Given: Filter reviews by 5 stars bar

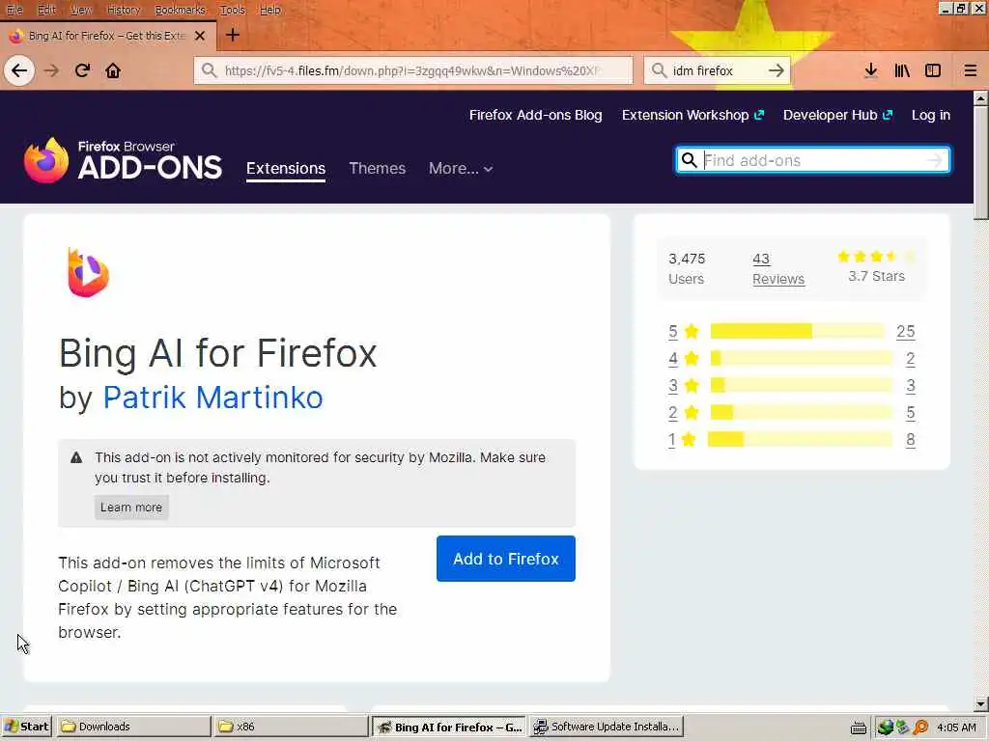Looking at the screenshot, I should 798,332.
